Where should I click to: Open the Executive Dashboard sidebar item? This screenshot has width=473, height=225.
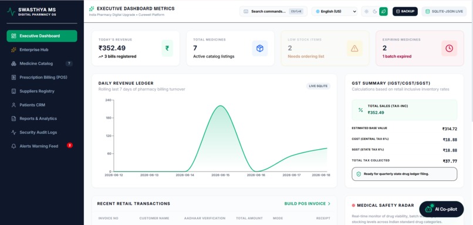[x=42, y=36]
